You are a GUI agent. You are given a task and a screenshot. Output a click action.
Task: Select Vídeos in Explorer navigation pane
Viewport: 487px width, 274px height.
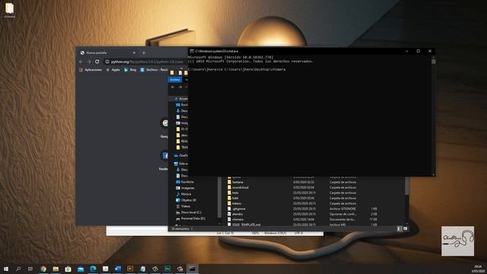[183, 206]
